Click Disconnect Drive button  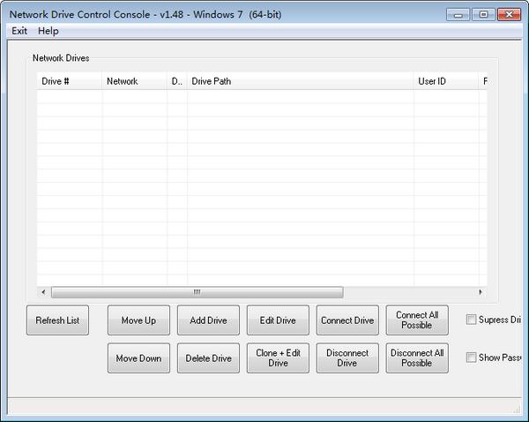[347, 358]
